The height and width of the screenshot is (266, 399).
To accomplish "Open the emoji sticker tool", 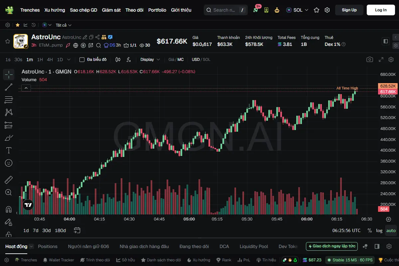I will point(9,163).
